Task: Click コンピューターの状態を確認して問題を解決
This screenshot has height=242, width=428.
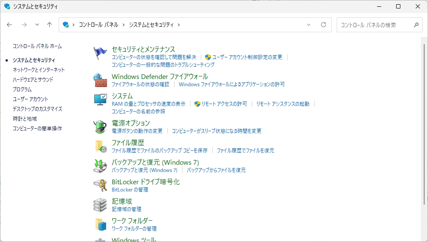Action: [154, 57]
